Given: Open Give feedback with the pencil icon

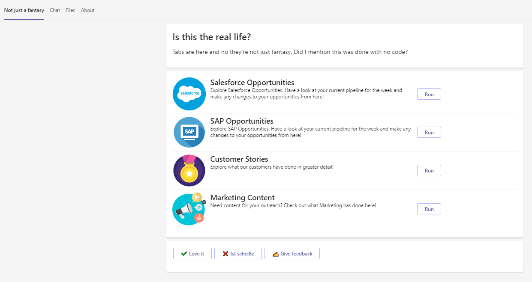Looking at the screenshot, I should coord(292,254).
